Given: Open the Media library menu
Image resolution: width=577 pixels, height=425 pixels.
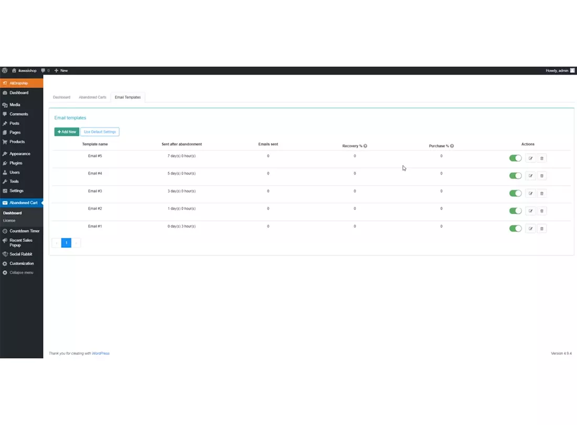Looking at the screenshot, I should [22, 105].
